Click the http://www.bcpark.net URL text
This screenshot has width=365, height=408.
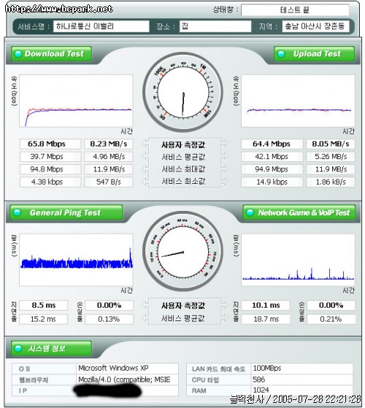click(x=59, y=9)
